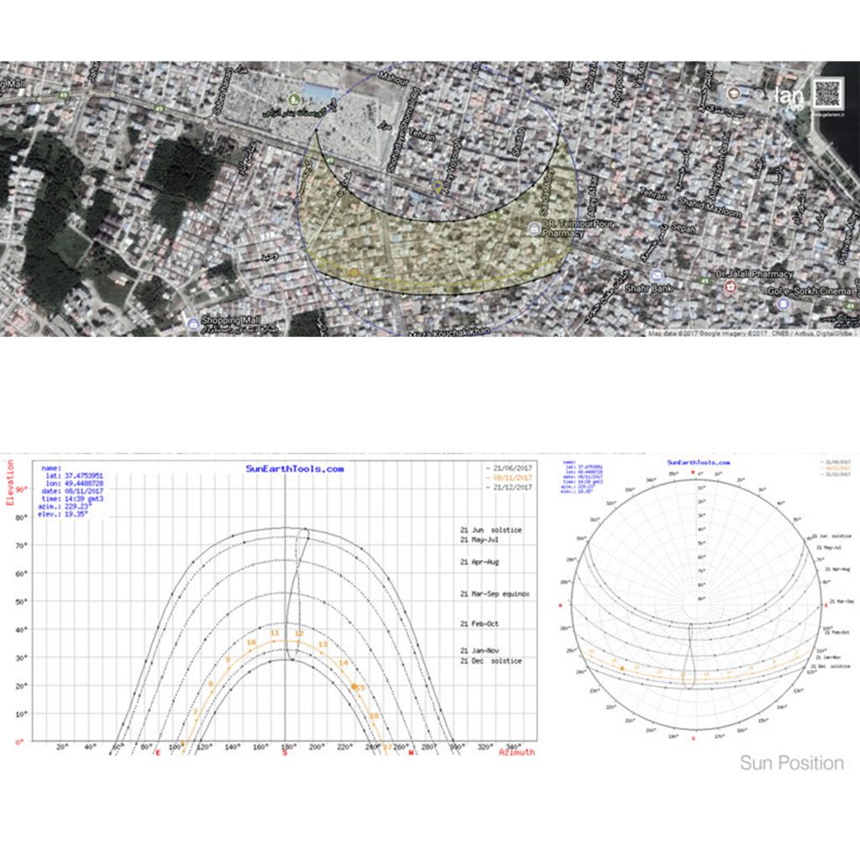Viewport: 860px width, 860px height.
Task: Click the Shopping Mall marker at the bottom of the map
Action: (x=194, y=322)
